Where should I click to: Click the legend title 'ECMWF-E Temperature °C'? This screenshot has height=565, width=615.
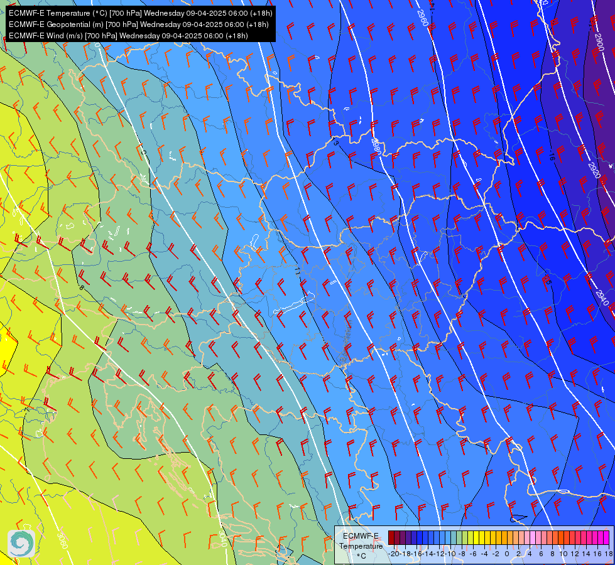point(361,546)
